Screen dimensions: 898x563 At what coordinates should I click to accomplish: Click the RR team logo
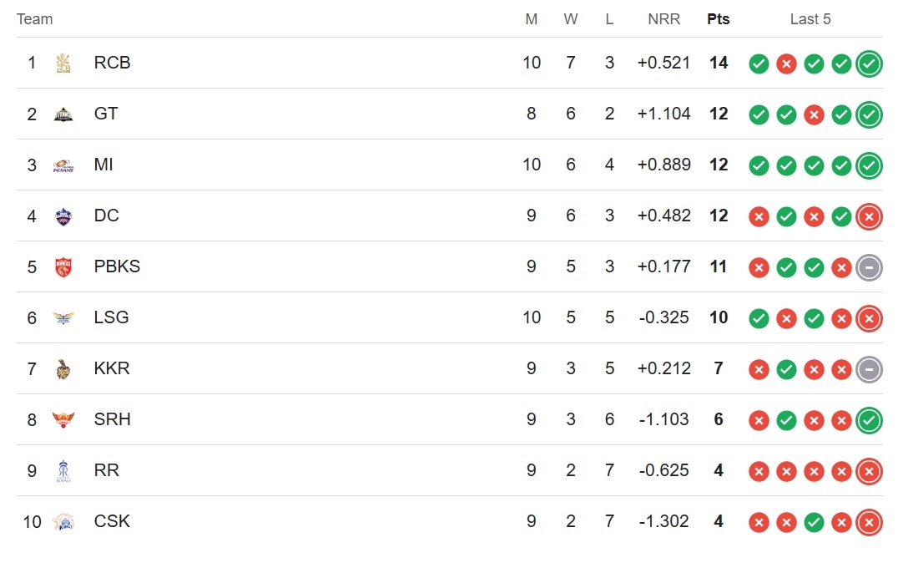(63, 471)
